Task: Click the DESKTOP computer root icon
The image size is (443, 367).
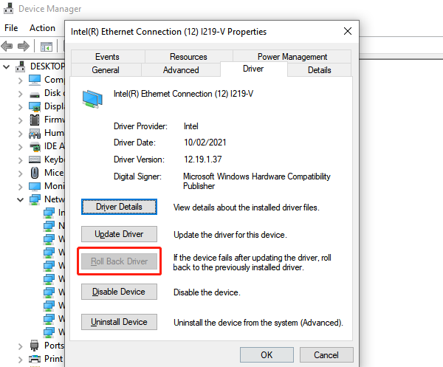Action: pos(21,66)
